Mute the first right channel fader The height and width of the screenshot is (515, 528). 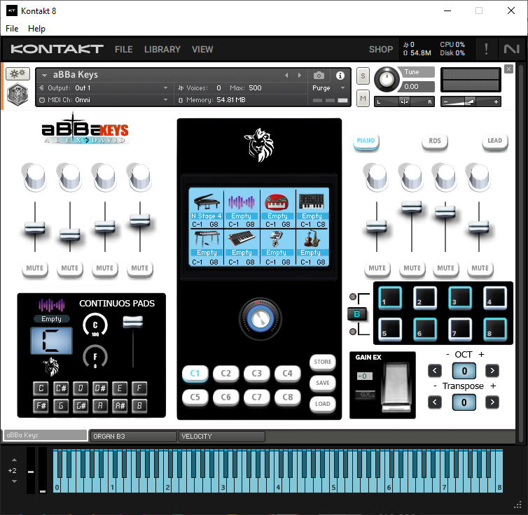tap(377, 269)
